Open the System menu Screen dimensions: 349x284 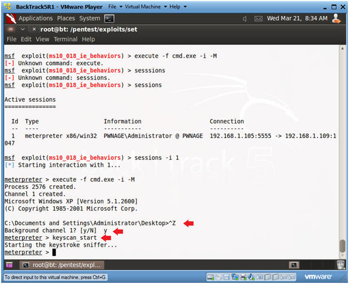(89, 18)
